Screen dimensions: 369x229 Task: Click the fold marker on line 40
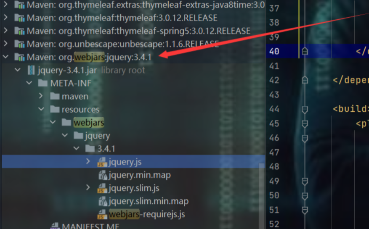click(305, 51)
